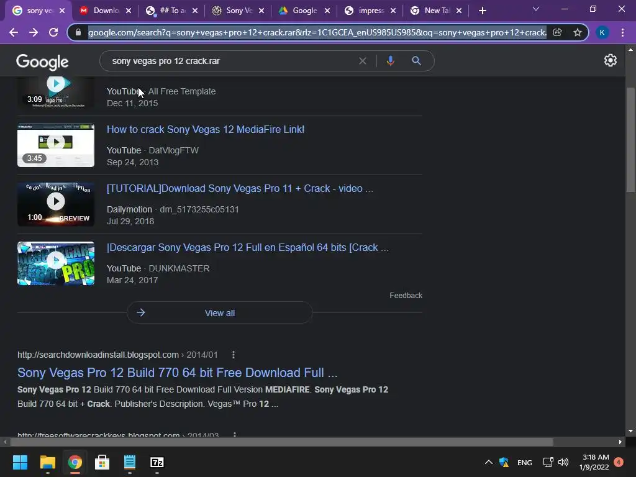Close the 'impress' tab
Image resolution: width=636 pixels, height=477 pixels.
click(393, 11)
